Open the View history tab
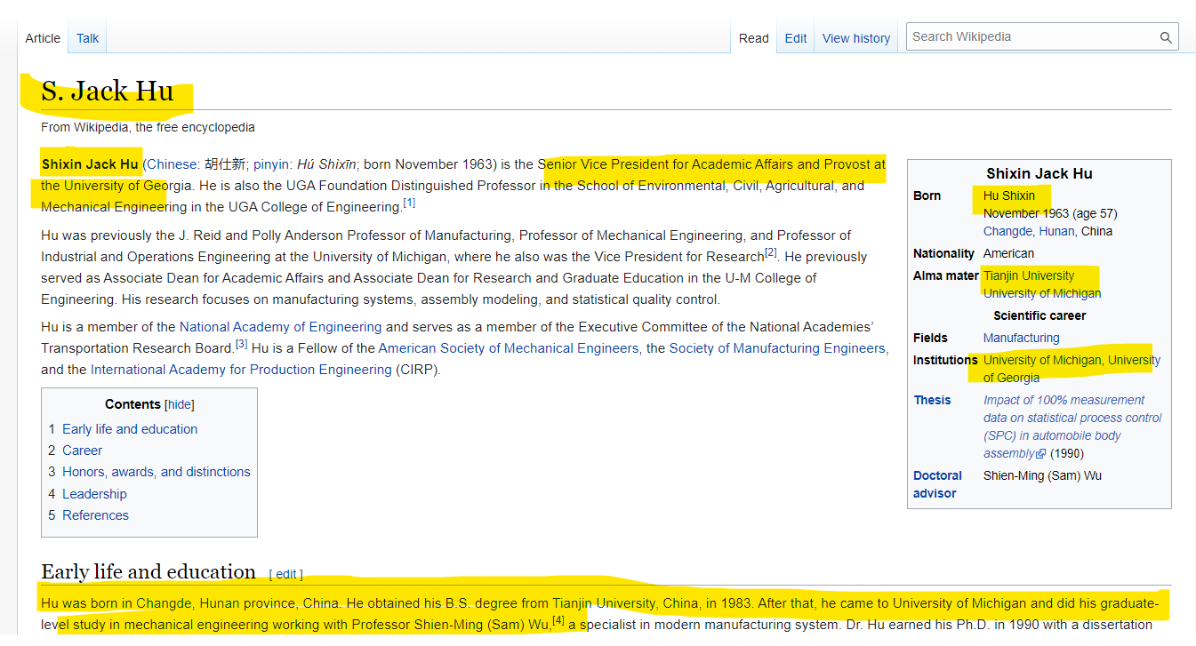The width and height of the screenshot is (1196, 646). click(x=856, y=38)
